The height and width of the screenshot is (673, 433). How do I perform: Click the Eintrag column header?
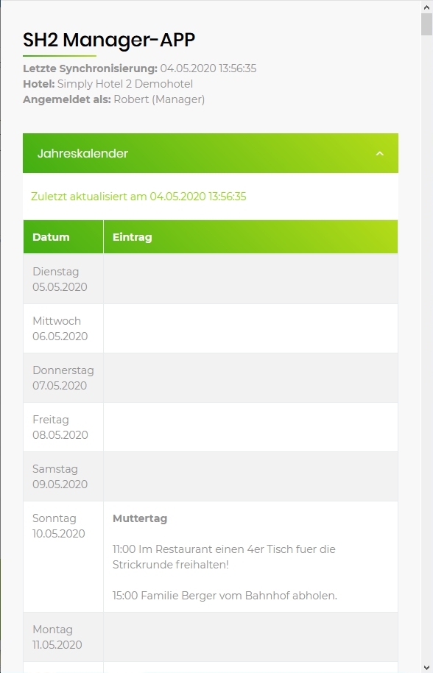point(250,237)
